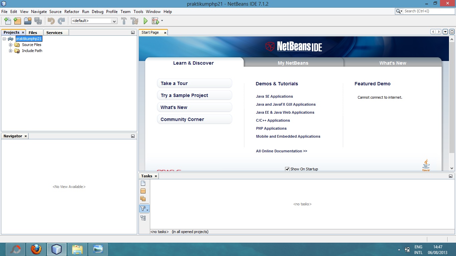
Task: Click the NetBeans cube taskbar icon
Action: 57,249
